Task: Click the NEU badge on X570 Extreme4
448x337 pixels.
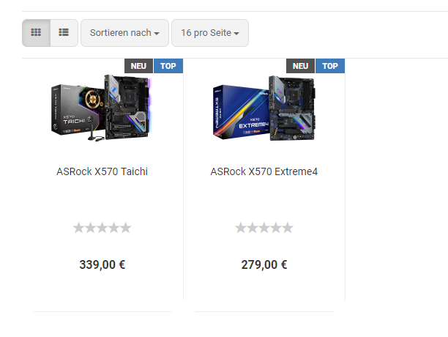Action: point(300,66)
